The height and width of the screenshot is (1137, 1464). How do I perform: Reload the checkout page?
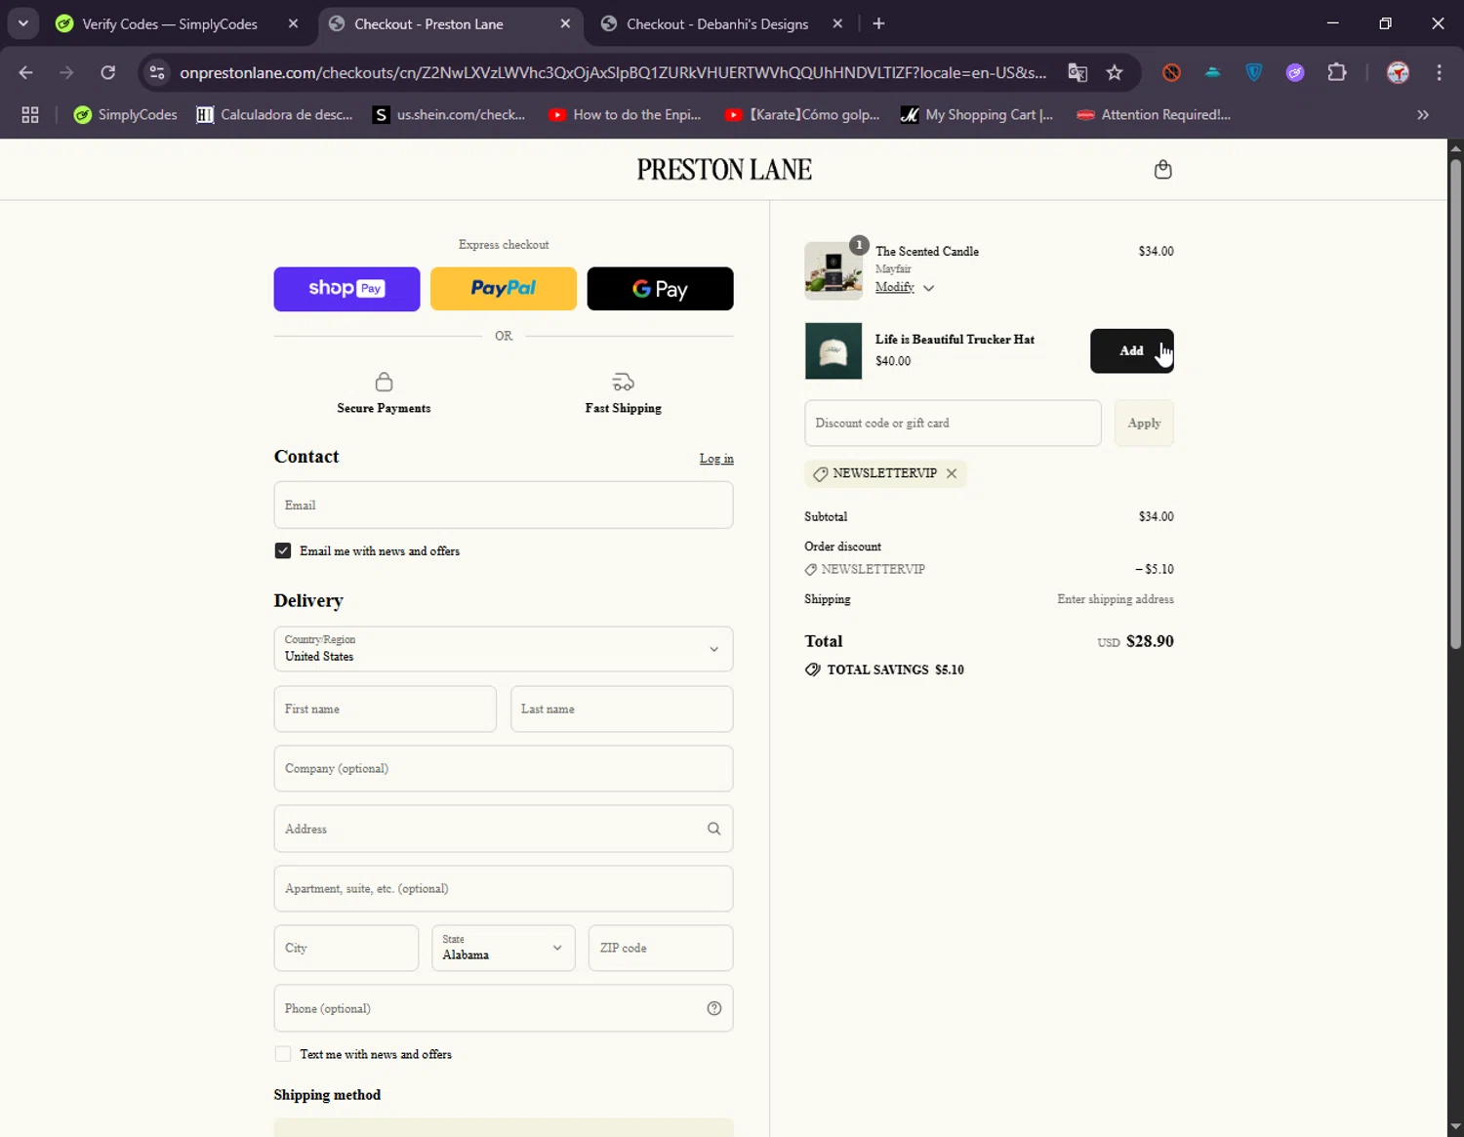[108, 72]
